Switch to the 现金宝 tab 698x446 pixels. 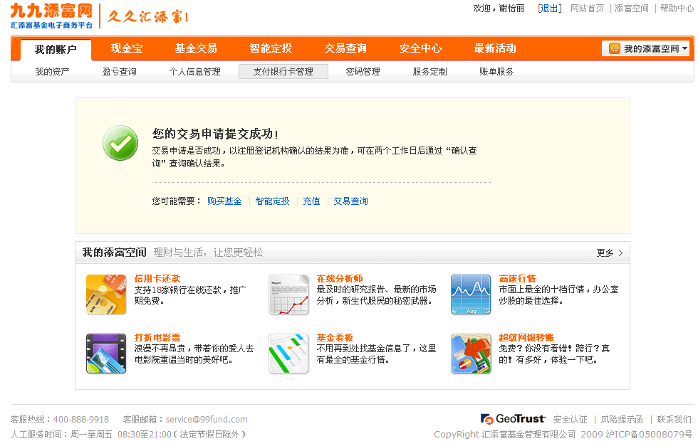(x=127, y=48)
